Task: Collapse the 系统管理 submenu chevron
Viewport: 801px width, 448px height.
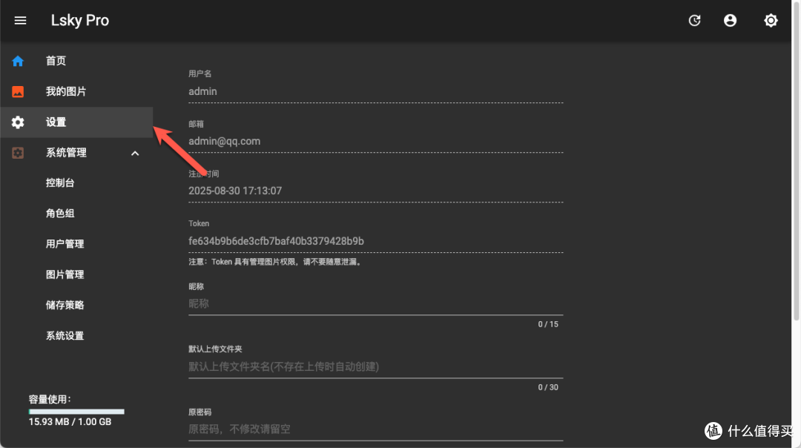Action: [135, 154]
